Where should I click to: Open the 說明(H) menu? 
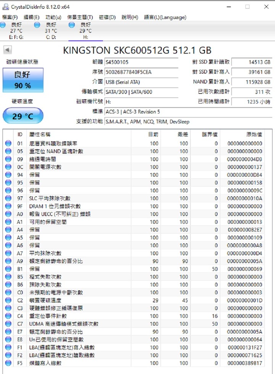129,17
